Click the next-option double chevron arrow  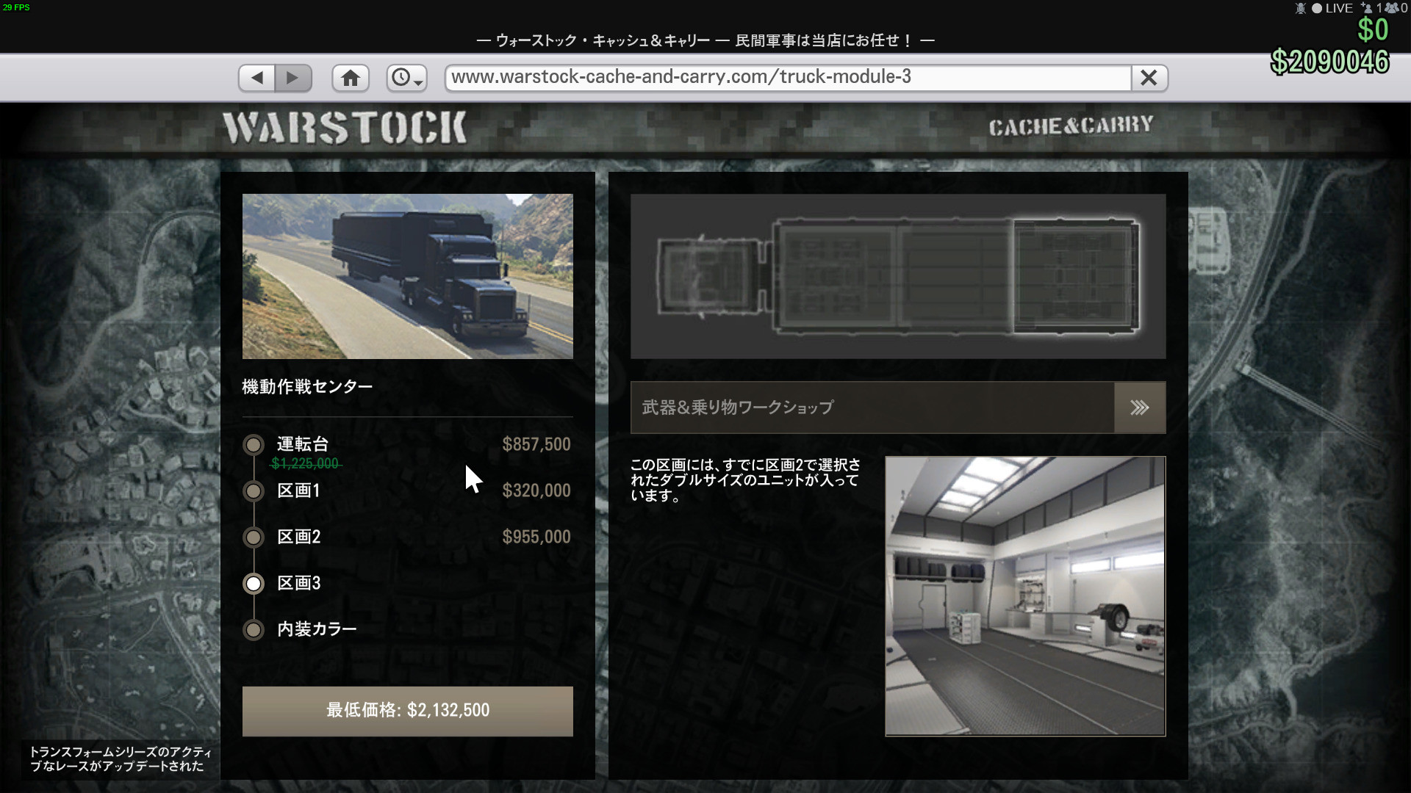coord(1140,408)
